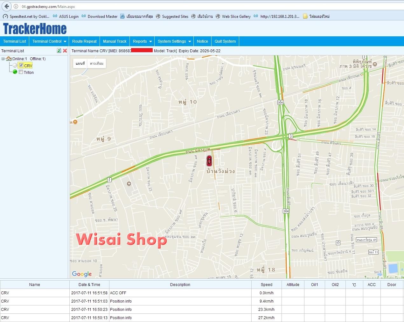Switch map to ดาวเทียม satellite view
Viewport: 404px width, 322px height.
pyautogui.click(x=97, y=63)
